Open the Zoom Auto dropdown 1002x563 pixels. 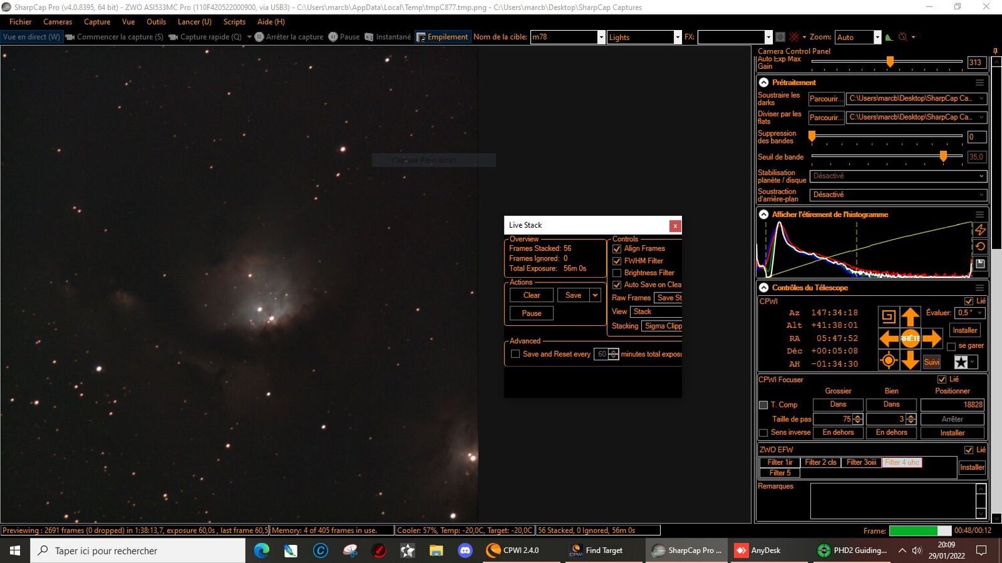click(x=877, y=37)
